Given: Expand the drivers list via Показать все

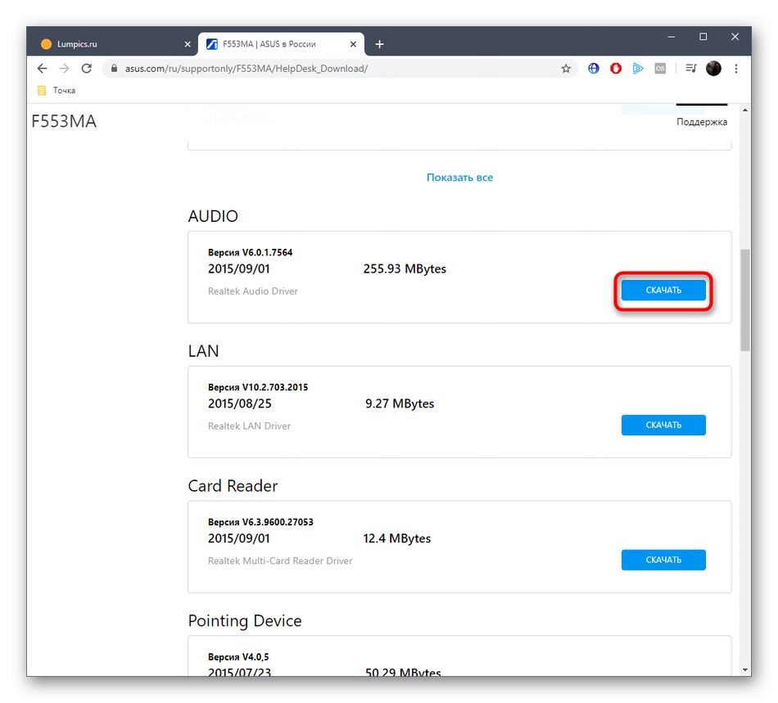Looking at the screenshot, I should [x=459, y=177].
